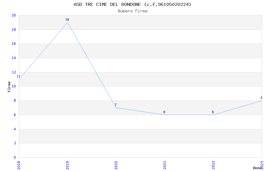This screenshot has width=265, height=171.
Task: Click the y-axis tick label '2'
Action: (x=15, y=143)
